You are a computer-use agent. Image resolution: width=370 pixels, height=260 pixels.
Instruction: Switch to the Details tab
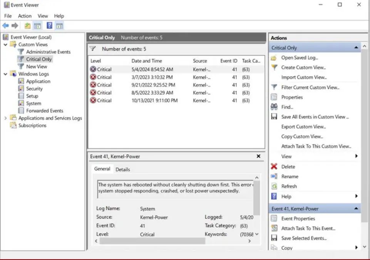point(122,169)
